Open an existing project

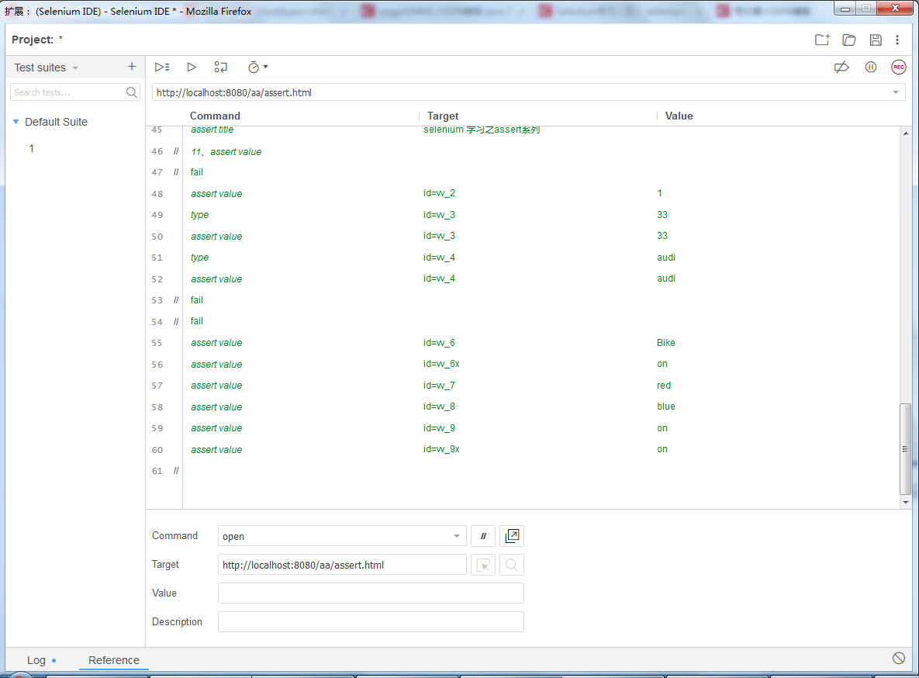848,39
